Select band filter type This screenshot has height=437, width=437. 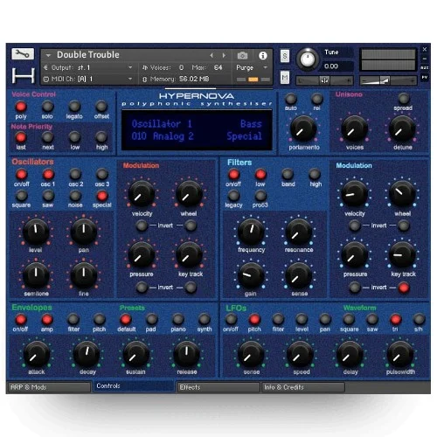click(x=288, y=174)
